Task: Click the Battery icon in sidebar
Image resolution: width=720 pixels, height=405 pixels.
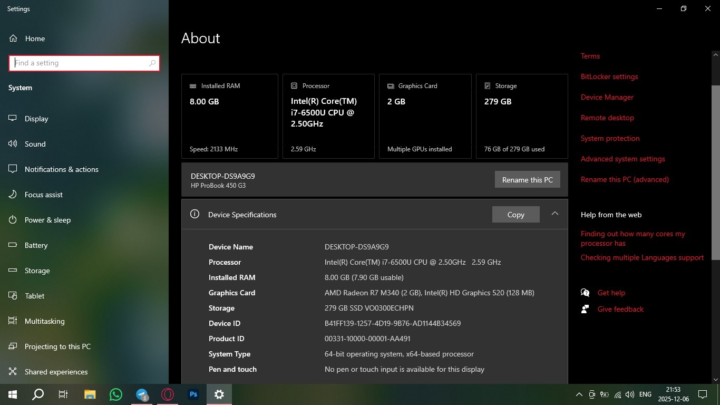Action: point(13,245)
